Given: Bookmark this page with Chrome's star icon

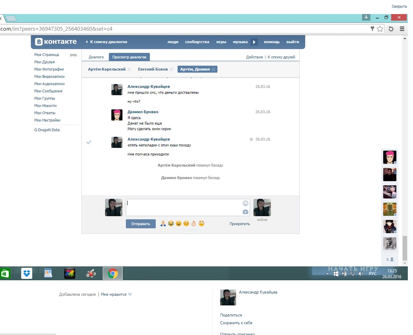Looking at the screenshot, I should (380, 29).
